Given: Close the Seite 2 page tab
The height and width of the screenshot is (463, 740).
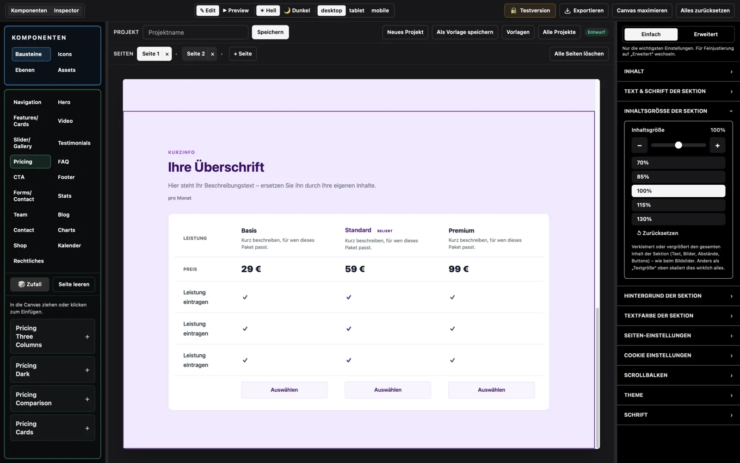Looking at the screenshot, I should click(x=212, y=54).
